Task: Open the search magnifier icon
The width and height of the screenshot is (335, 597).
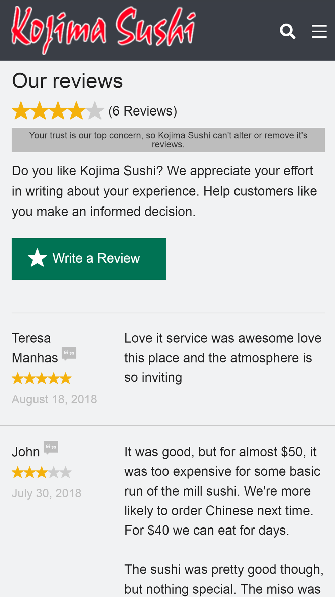Action: pyautogui.click(x=288, y=31)
